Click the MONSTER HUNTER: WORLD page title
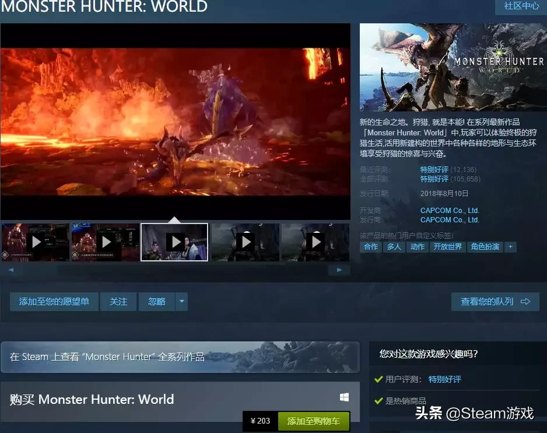 point(104,6)
